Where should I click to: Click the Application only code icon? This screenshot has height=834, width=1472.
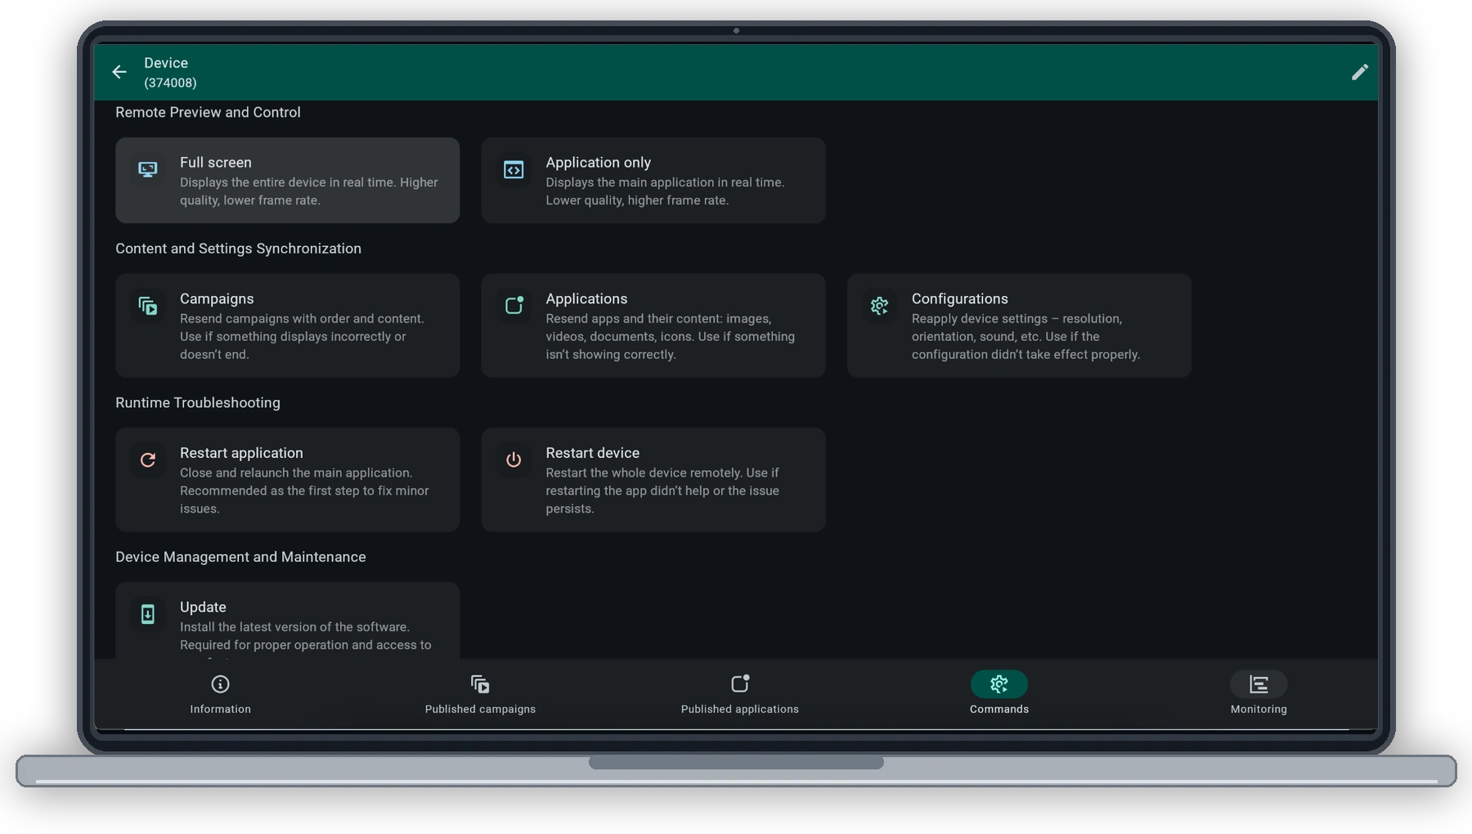[x=514, y=170]
